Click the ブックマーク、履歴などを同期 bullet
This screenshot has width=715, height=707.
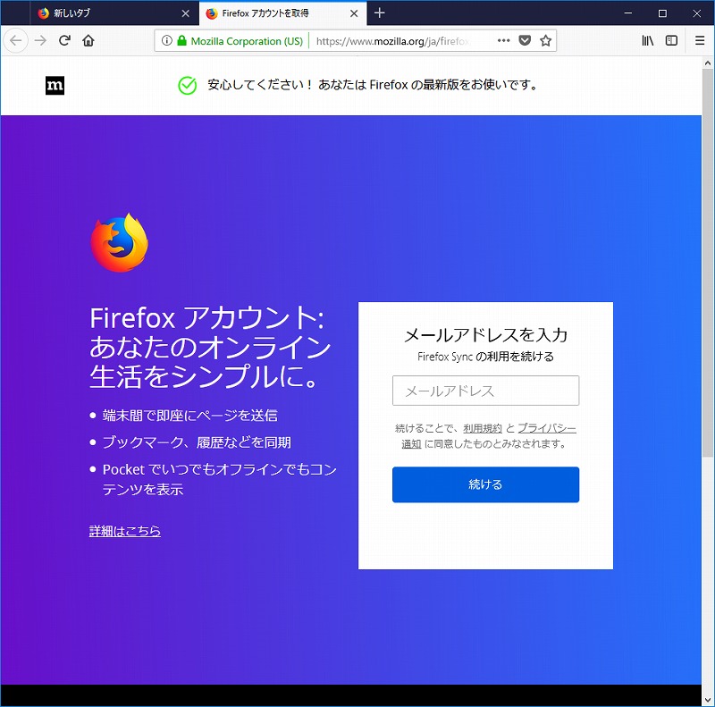pyautogui.click(x=197, y=442)
